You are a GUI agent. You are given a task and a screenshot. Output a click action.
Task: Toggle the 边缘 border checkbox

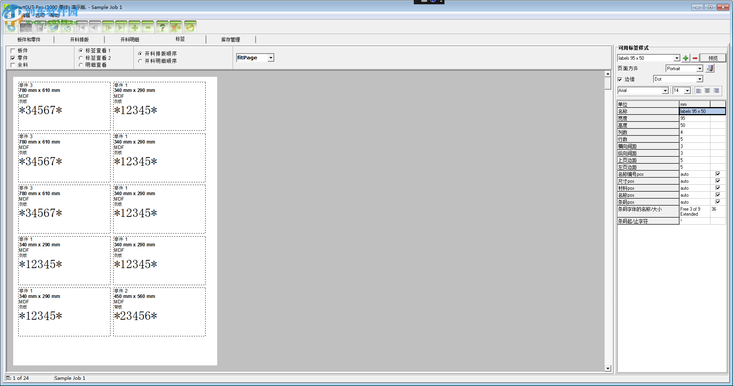620,79
